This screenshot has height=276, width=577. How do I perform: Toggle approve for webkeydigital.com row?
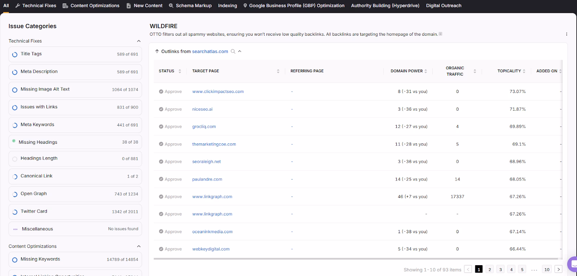170,249
